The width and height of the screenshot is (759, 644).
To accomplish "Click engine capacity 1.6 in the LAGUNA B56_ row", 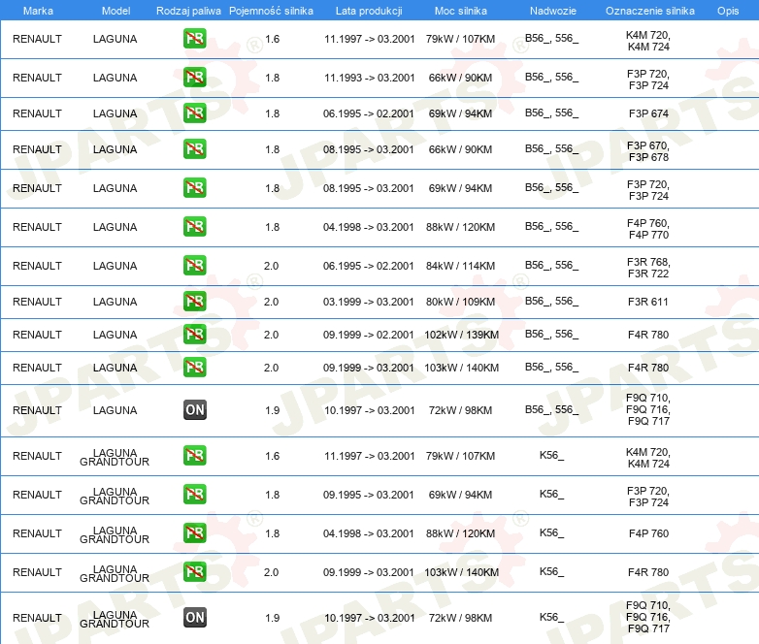I will (272, 39).
